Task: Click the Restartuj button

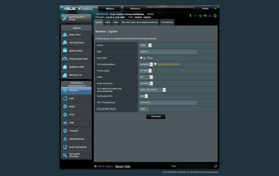Action: (135, 8)
